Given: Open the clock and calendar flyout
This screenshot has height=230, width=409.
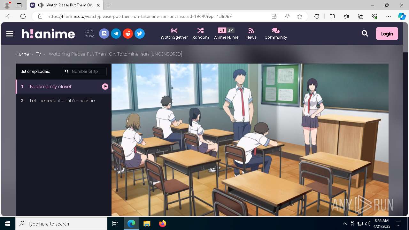Looking at the screenshot, I should pyautogui.click(x=382, y=224).
